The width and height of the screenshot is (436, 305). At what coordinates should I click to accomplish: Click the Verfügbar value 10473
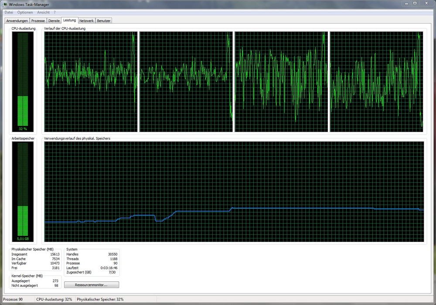pos(55,263)
